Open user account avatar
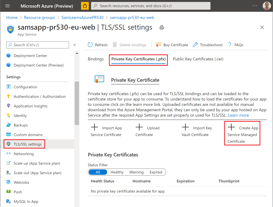This screenshot has height=207, width=273. 267,6
